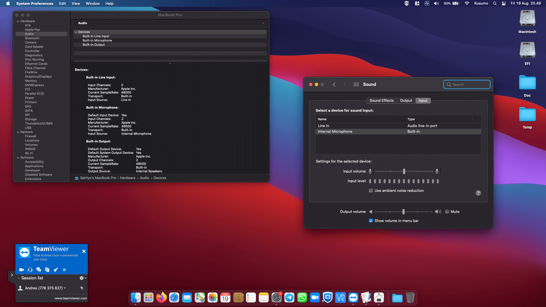Adjust the Input volume slider

[x=404, y=171]
